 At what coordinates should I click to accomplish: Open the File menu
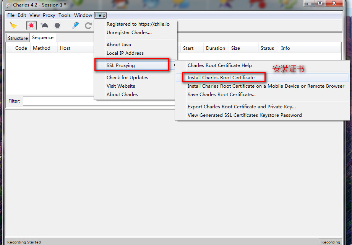(x=11, y=15)
